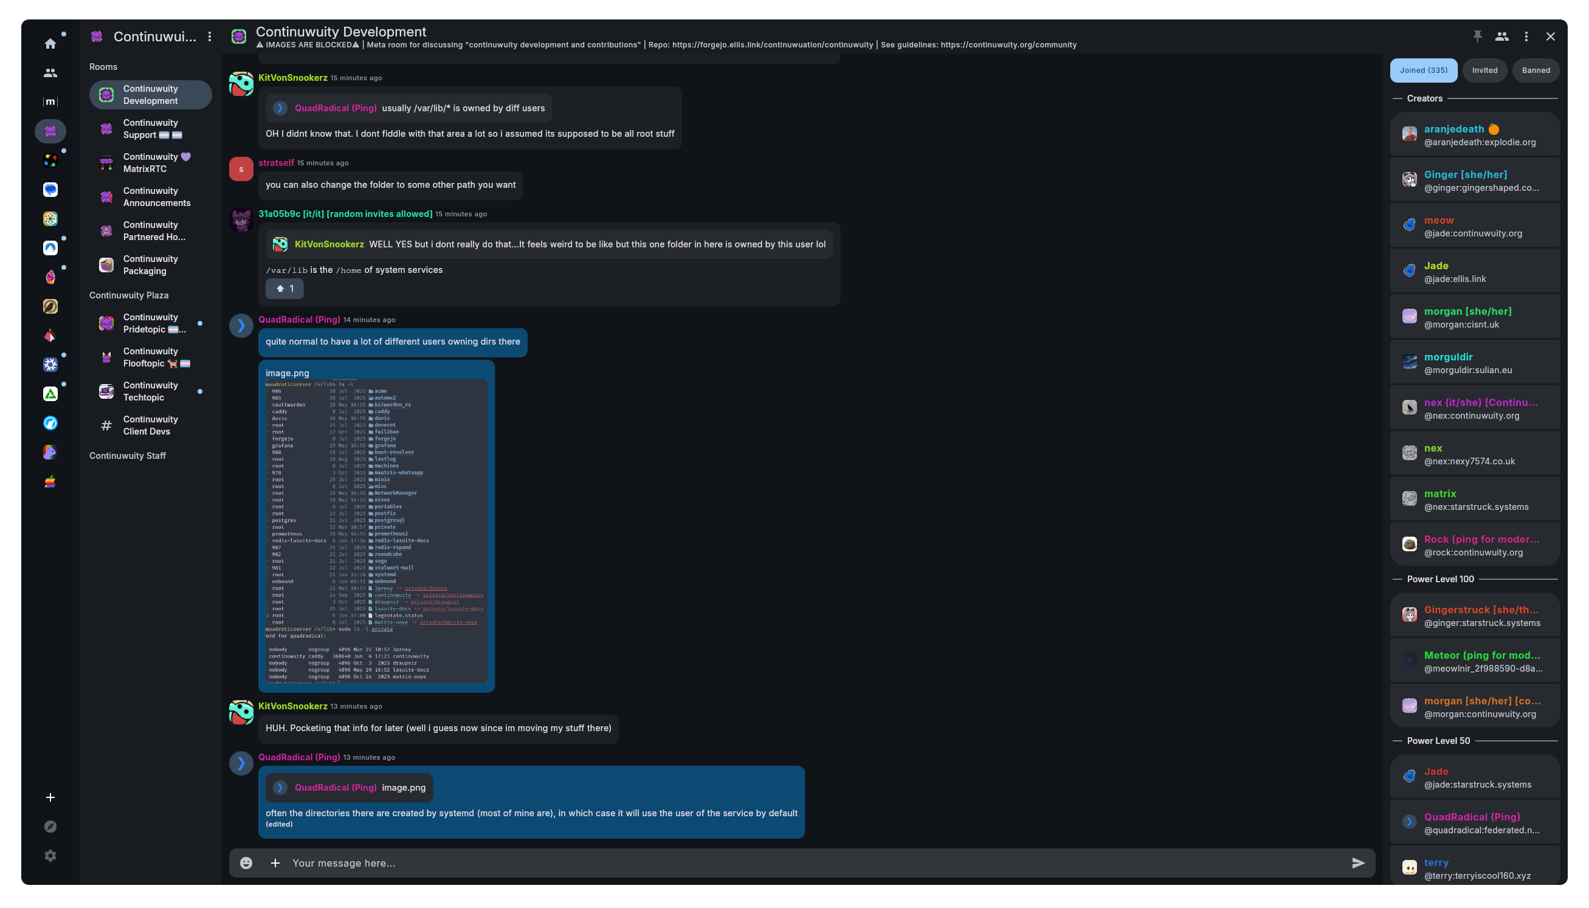
Task: Open Continuwuity Announcements room
Action: point(150,197)
